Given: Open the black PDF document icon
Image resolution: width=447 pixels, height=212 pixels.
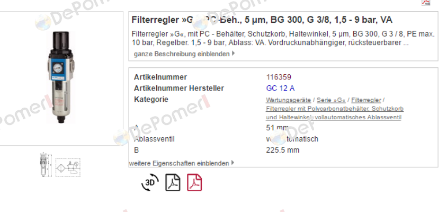Looking at the screenshot, I should tap(173, 182).
